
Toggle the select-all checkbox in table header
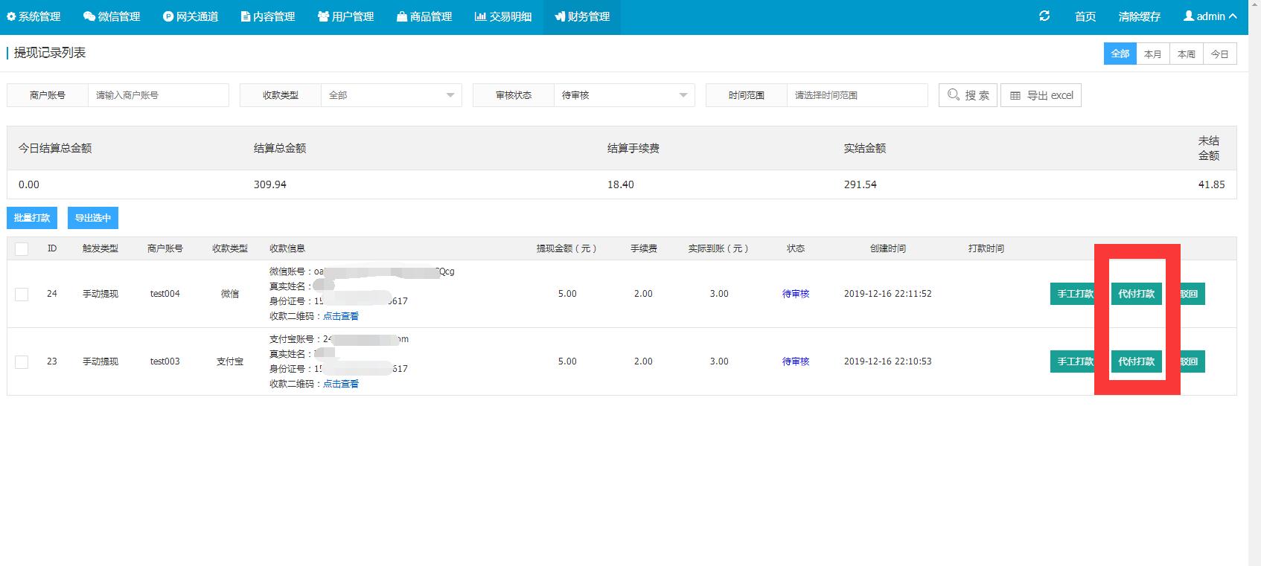click(x=22, y=249)
